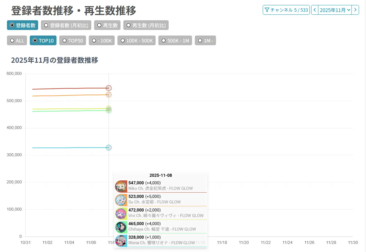Click blue data point on Riona line
This screenshot has width=366, height=252.
tap(109, 148)
